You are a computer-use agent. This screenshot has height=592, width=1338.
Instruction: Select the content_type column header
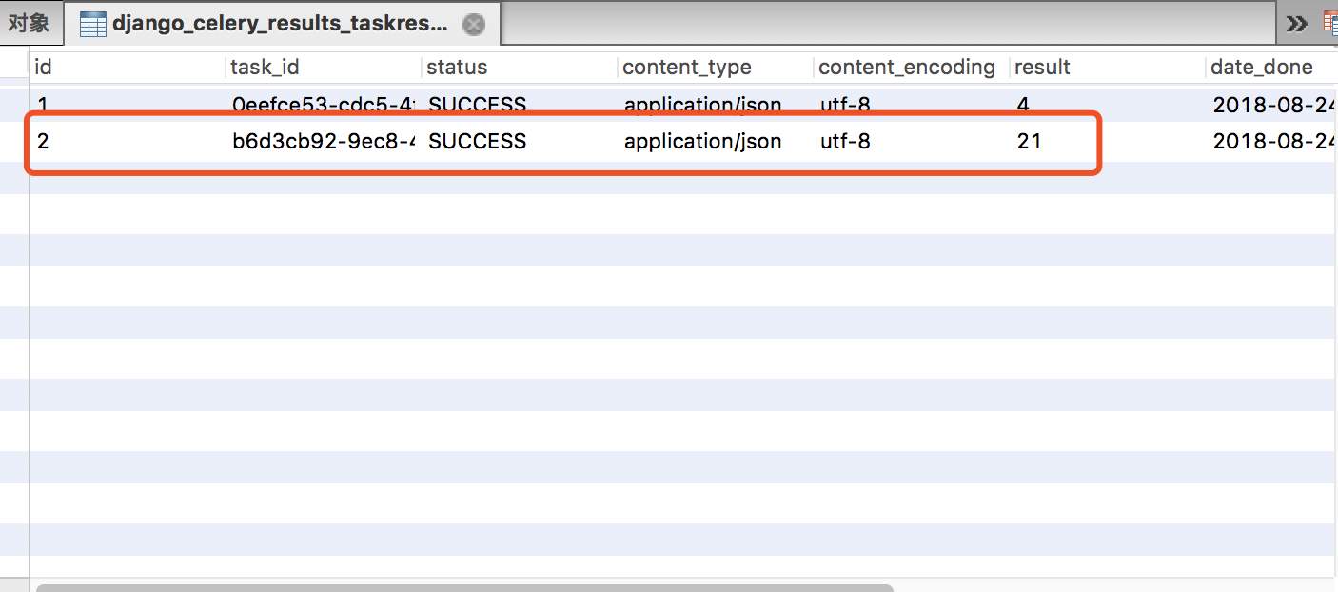(x=687, y=68)
